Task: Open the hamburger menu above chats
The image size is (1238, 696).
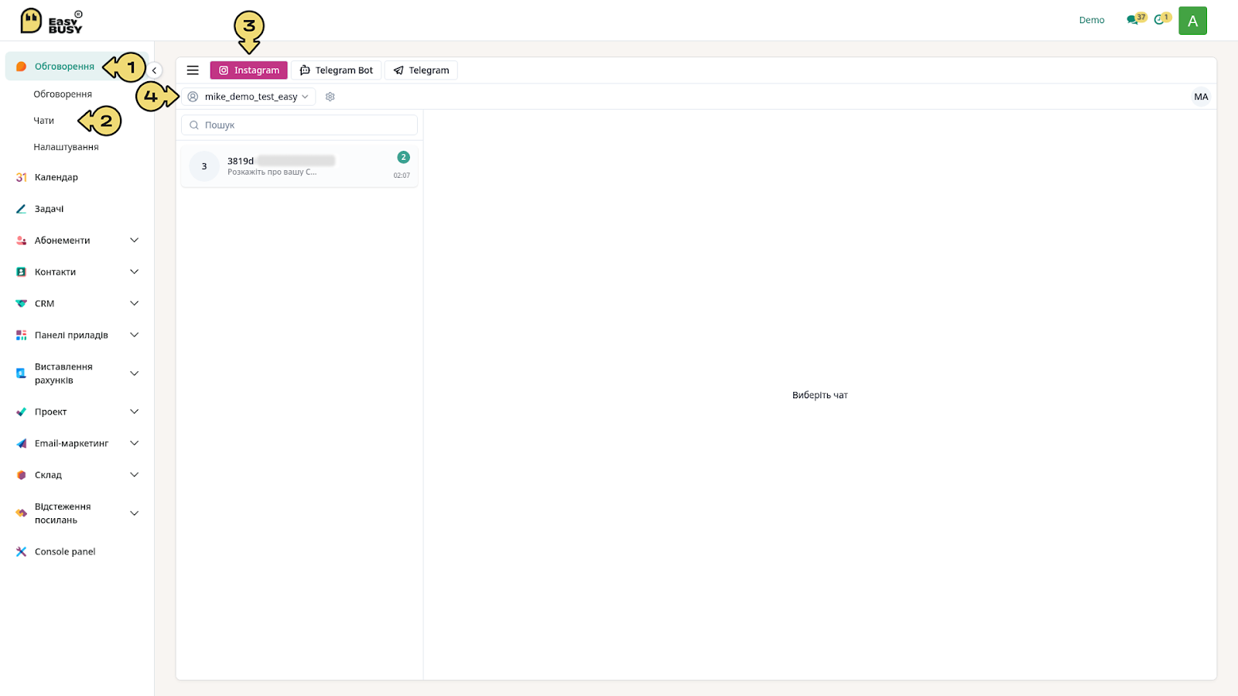Action: 193,70
